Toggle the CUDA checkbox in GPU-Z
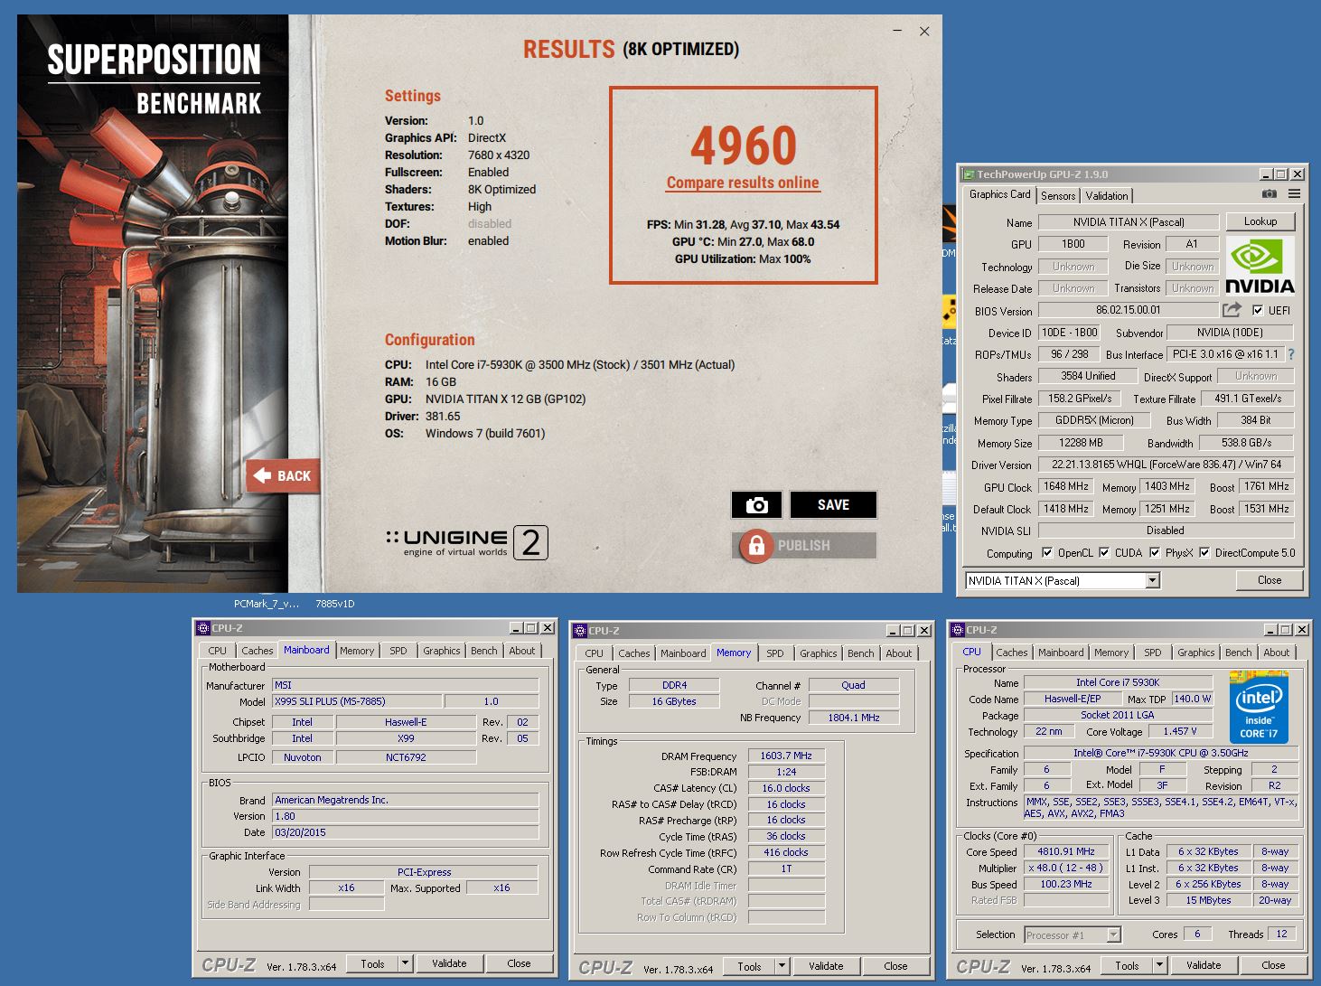The image size is (1321, 986). (1104, 552)
